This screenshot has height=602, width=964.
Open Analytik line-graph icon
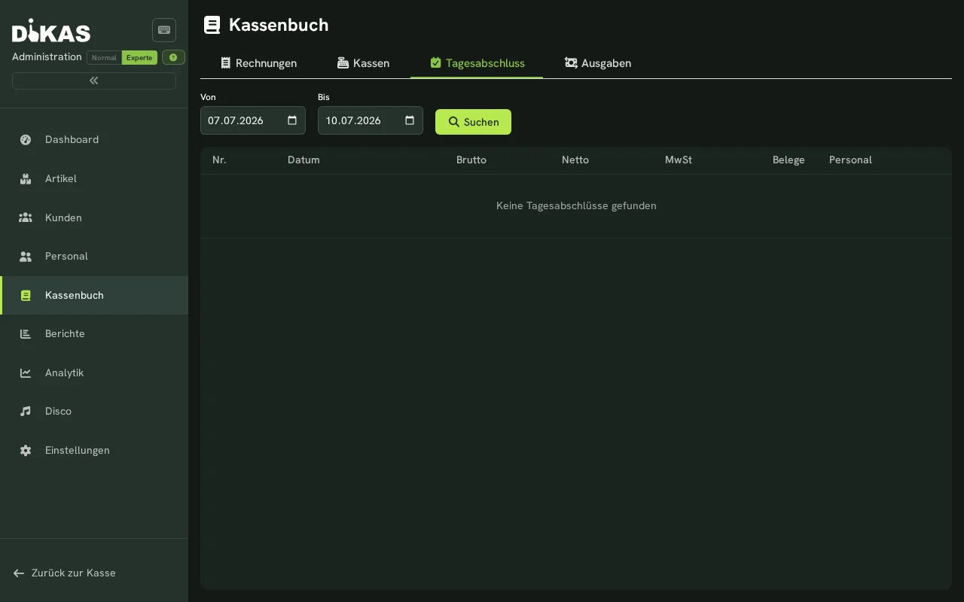(26, 372)
